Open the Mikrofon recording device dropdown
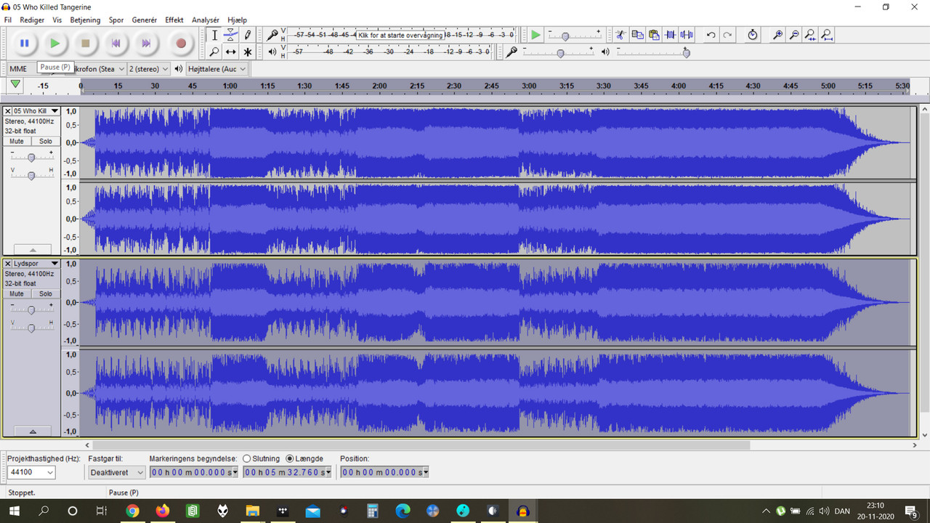This screenshot has height=523, width=930. click(94, 69)
